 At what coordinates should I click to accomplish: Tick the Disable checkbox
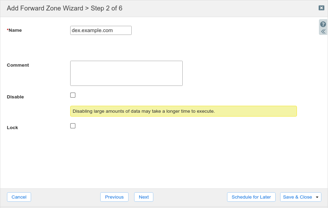tap(73, 95)
